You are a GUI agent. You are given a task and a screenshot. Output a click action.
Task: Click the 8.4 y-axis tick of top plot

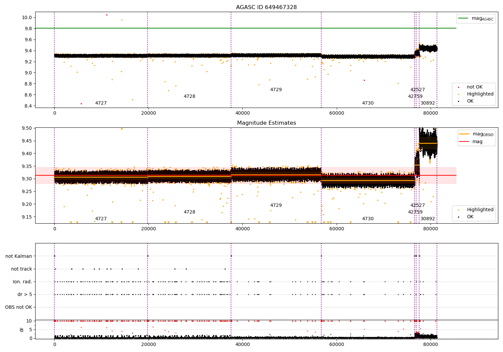pyautogui.click(x=28, y=106)
